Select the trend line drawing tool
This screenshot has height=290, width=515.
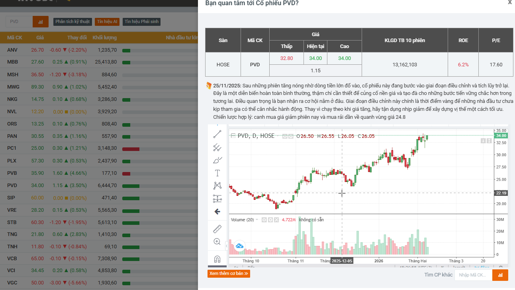pyautogui.click(x=217, y=134)
